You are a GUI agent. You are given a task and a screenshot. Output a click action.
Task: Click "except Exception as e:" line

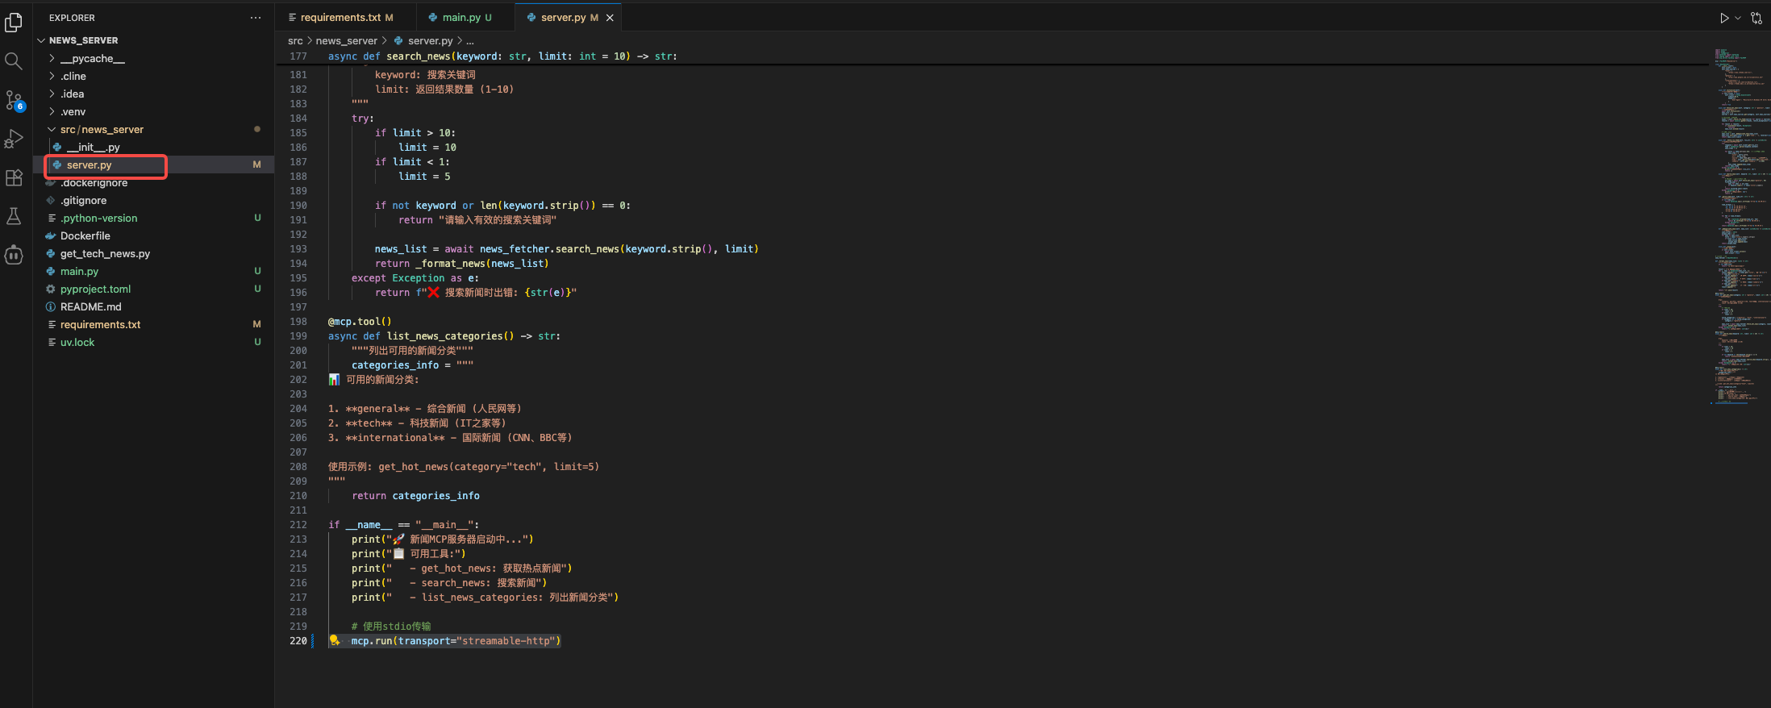[x=415, y=277]
